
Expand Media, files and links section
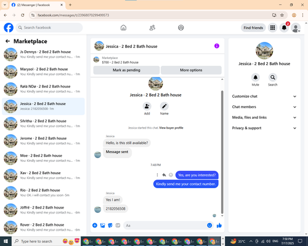click(264, 117)
